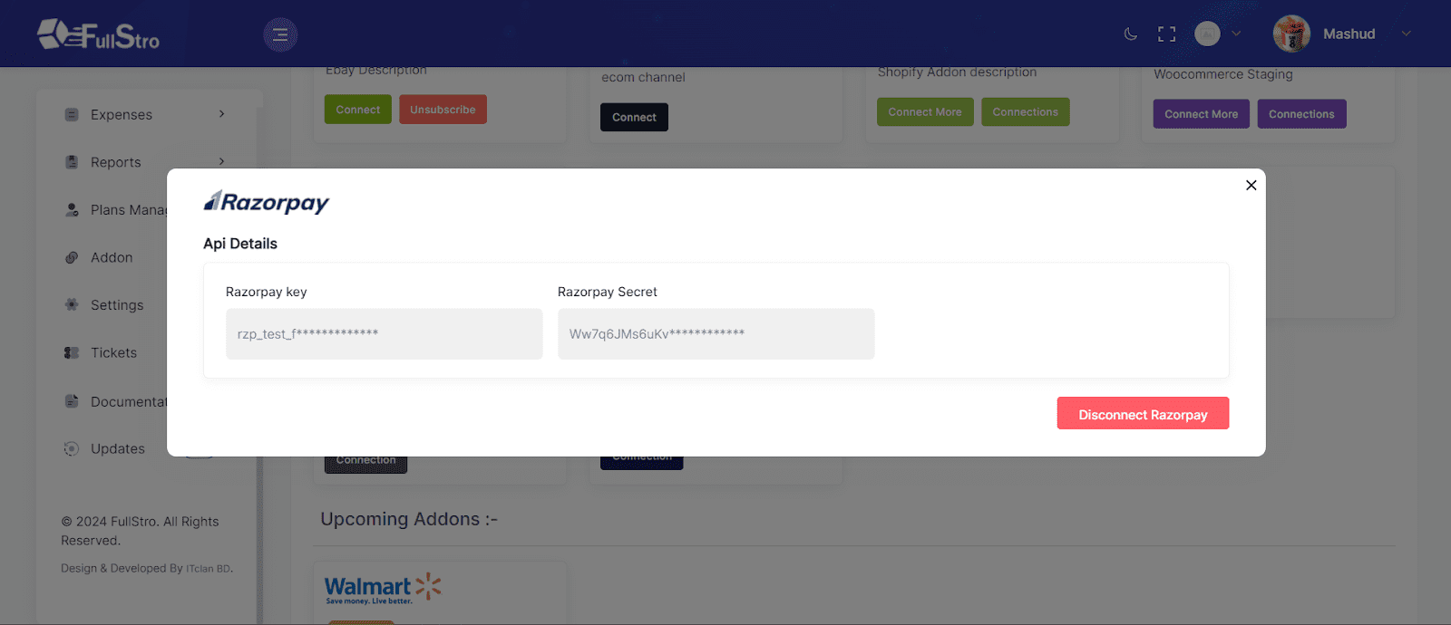The image size is (1451, 625).
Task: Click the Api Details heading text
Action: (x=240, y=244)
